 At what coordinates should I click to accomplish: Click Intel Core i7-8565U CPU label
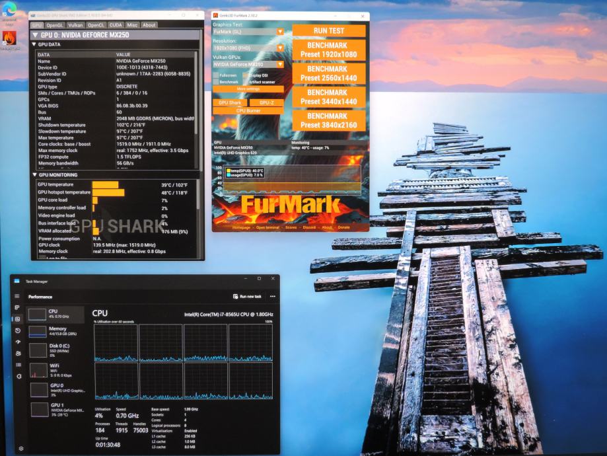[x=229, y=314]
